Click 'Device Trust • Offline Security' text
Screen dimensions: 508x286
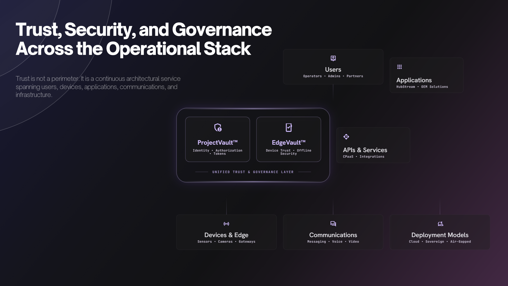click(x=289, y=152)
